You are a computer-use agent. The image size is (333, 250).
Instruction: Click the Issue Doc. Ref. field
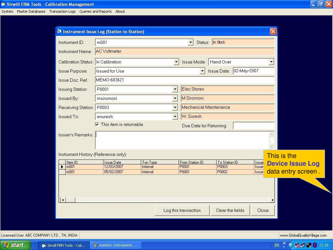point(185,80)
